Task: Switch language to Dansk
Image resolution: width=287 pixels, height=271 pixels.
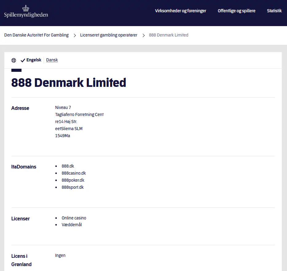Action: click(52, 60)
